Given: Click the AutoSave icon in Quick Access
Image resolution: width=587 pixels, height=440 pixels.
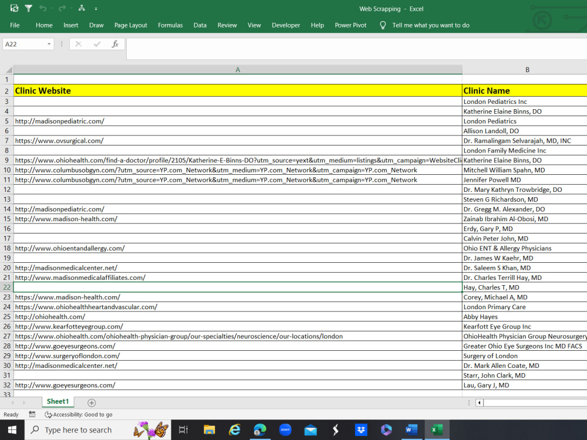Looking at the screenshot, I should pos(14,8).
